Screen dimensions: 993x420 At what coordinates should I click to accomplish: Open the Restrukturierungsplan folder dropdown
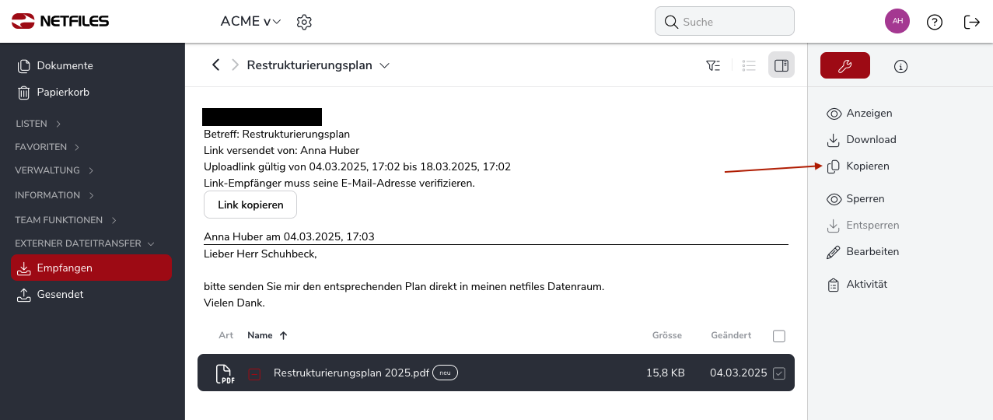tap(384, 66)
